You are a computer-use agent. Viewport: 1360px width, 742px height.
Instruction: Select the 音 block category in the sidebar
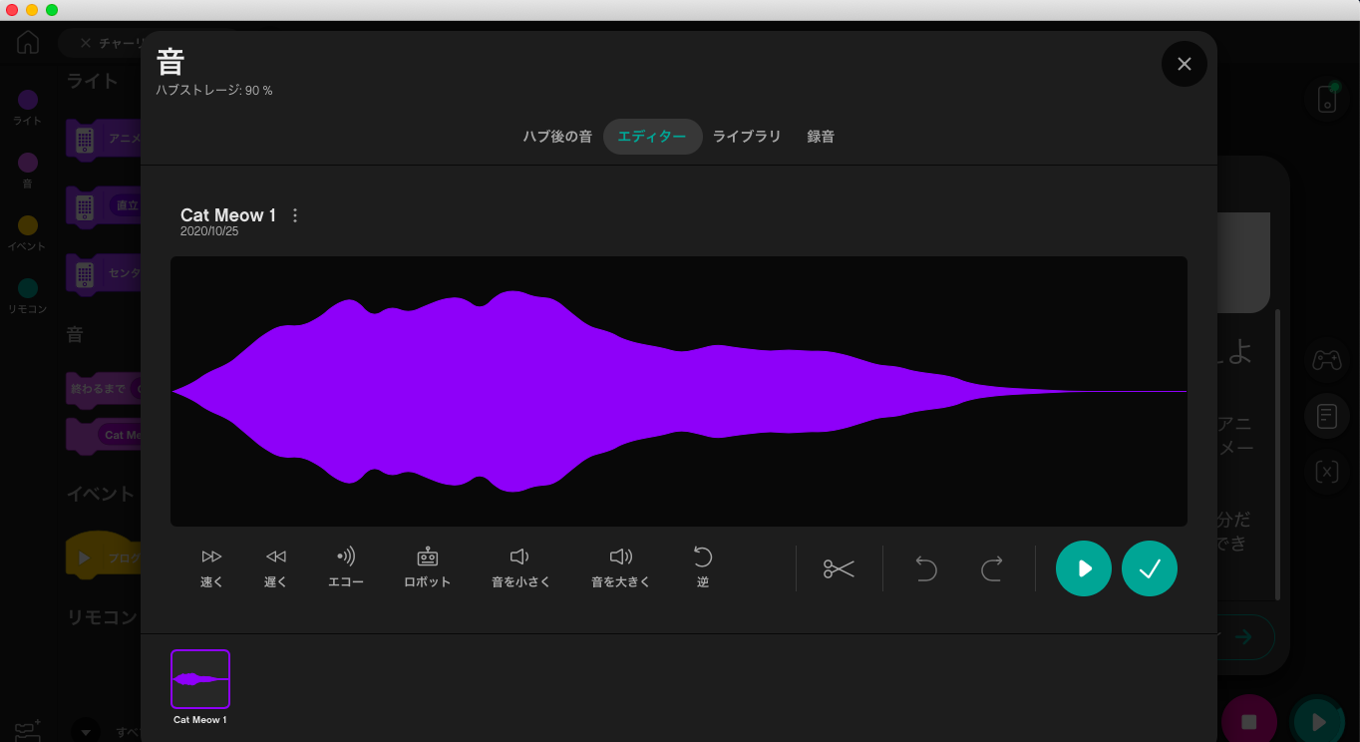click(27, 162)
